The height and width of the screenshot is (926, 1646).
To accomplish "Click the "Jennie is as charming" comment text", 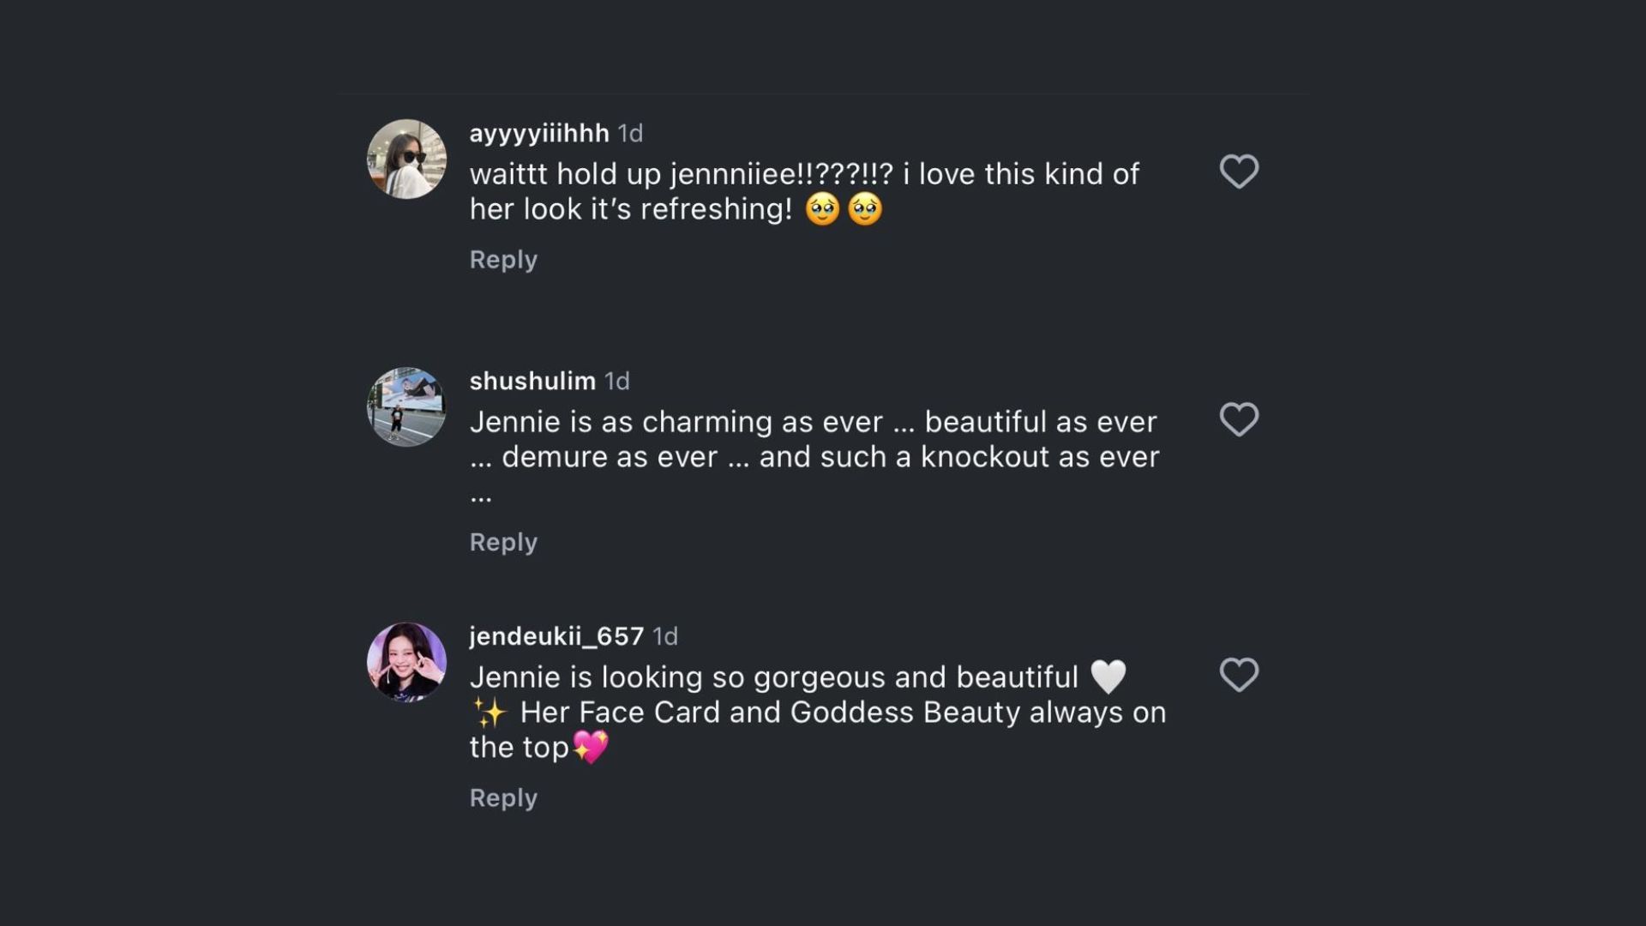I will (813, 440).
